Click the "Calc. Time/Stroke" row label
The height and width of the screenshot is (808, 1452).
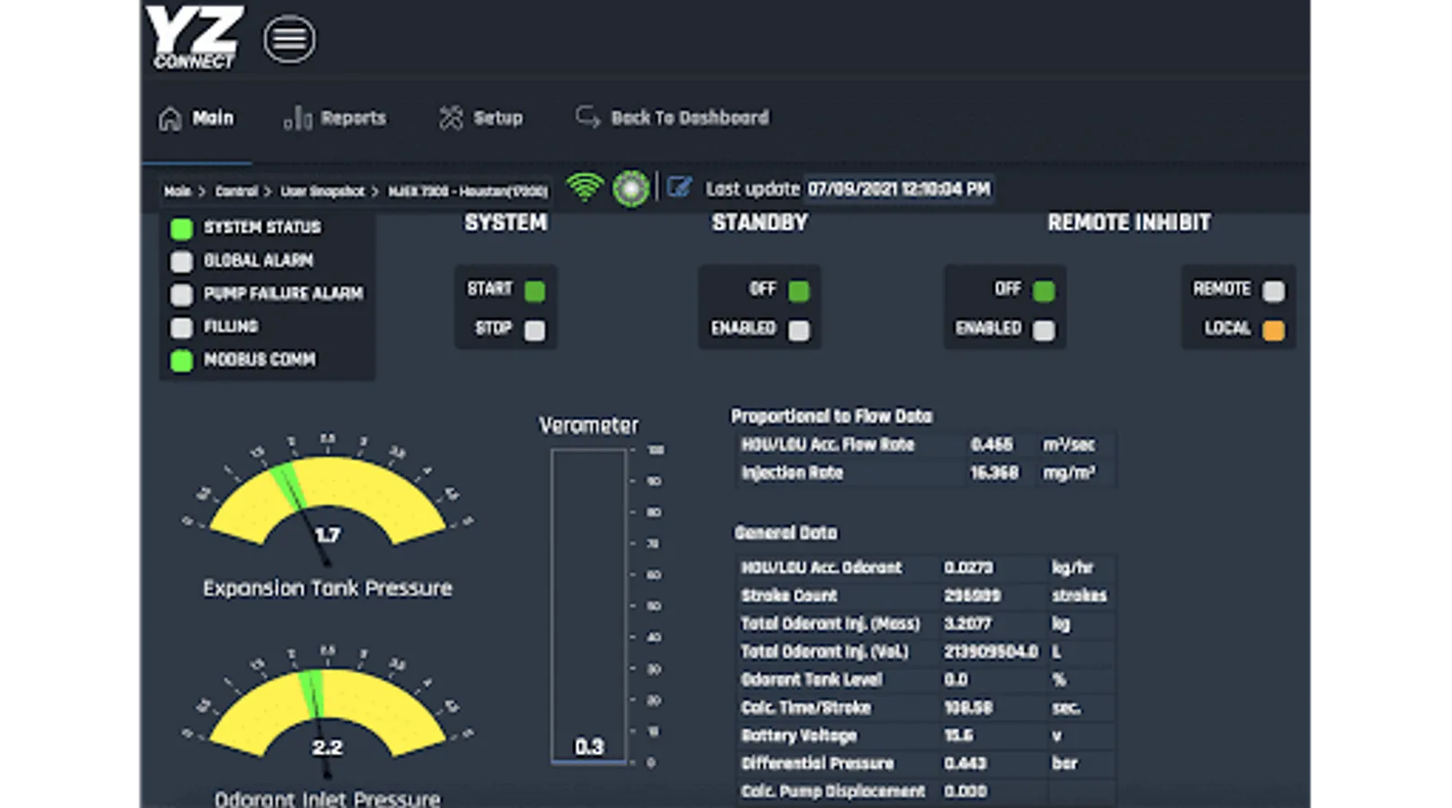tap(805, 708)
